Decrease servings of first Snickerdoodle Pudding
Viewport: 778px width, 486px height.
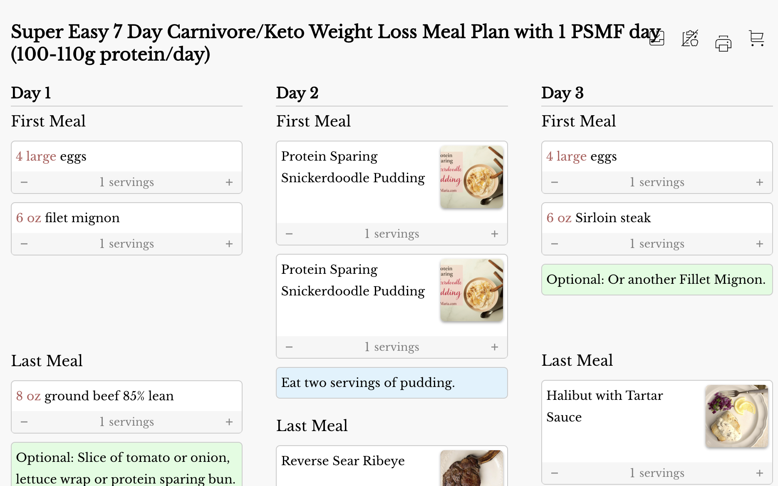point(289,234)
